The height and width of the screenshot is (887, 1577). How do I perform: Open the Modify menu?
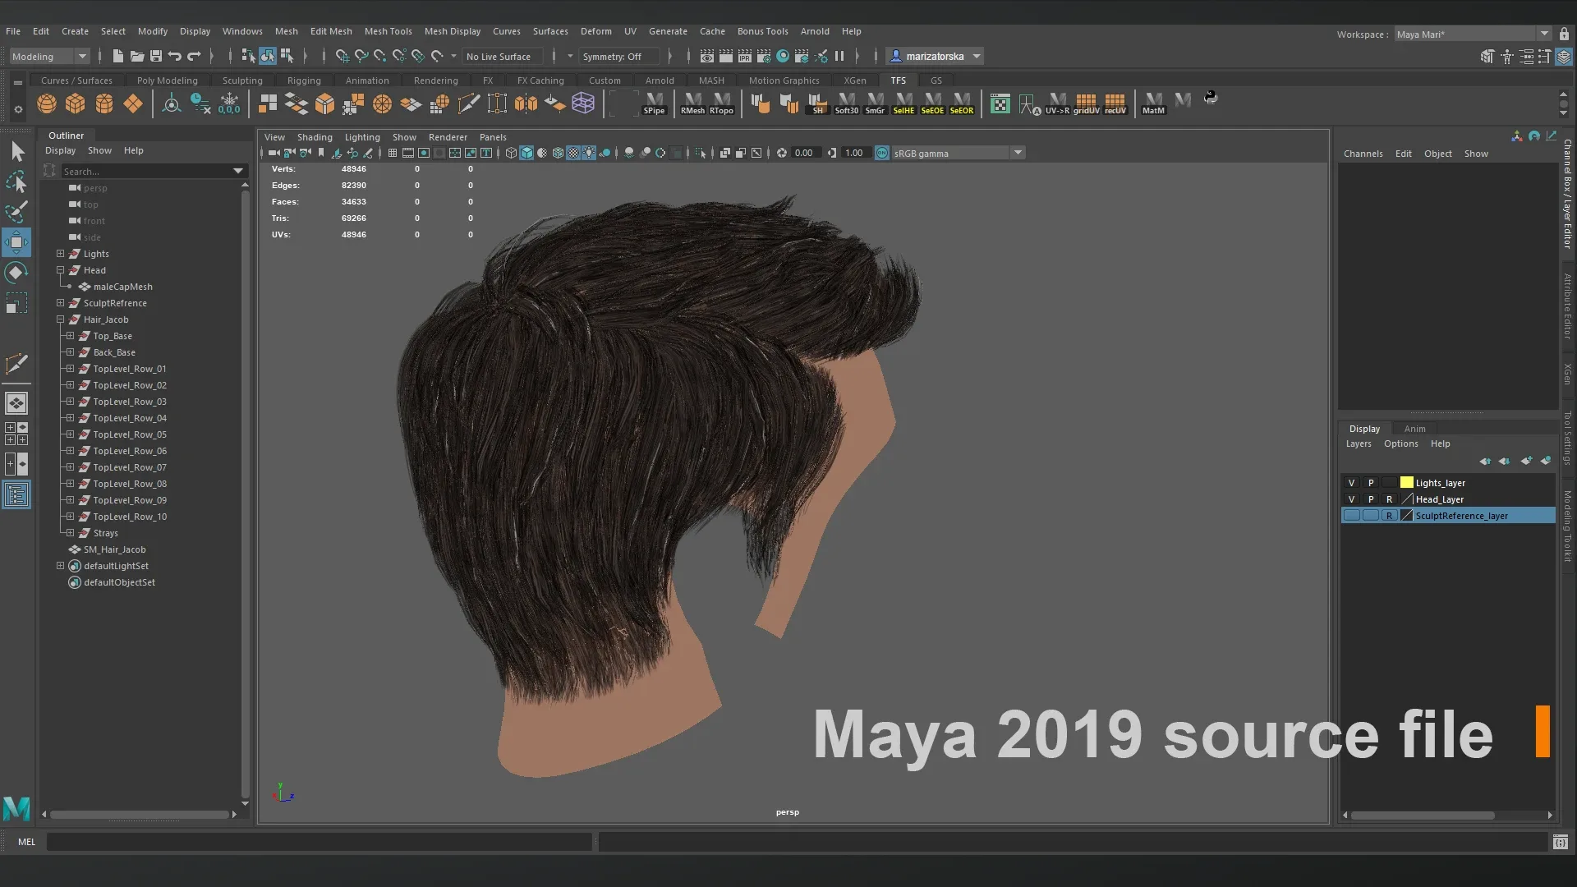point(150,30)
